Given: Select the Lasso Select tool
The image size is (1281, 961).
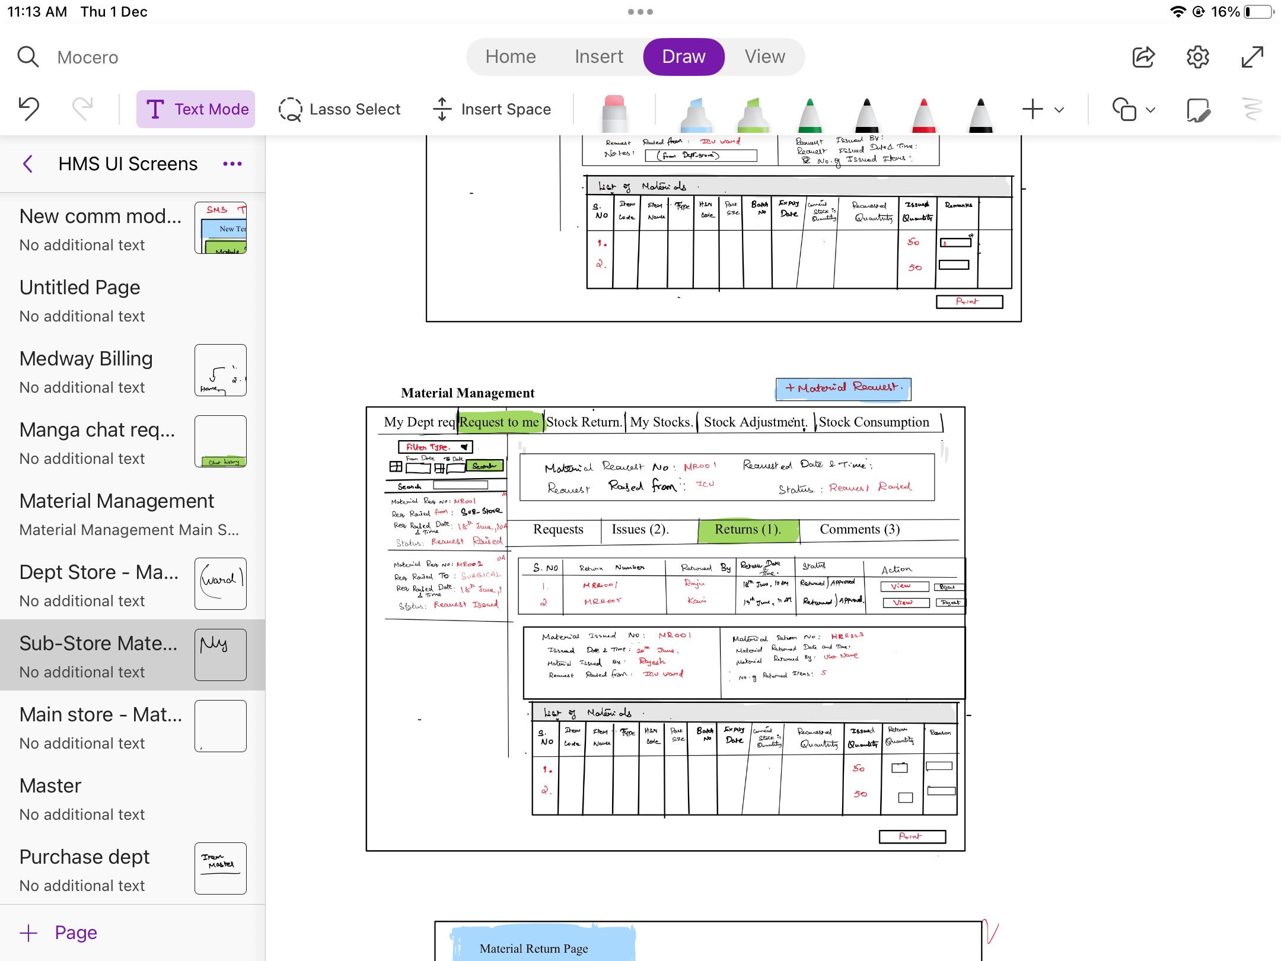Looking at the screenshot, I should coord(340,110).
